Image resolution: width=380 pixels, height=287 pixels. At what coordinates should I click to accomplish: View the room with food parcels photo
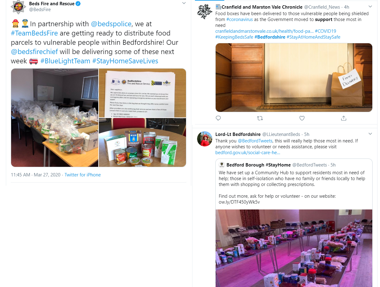55,118
